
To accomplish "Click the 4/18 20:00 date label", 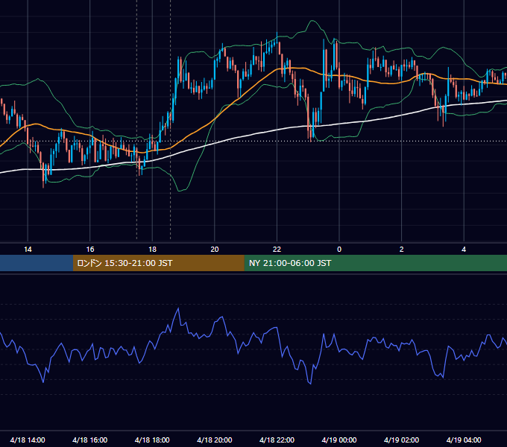I will pyautogui.click(x=215, y=440).
